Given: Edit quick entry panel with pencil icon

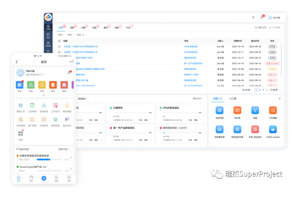Looking at the screenshot, I should pyautogui.click(x=279, y=99).
